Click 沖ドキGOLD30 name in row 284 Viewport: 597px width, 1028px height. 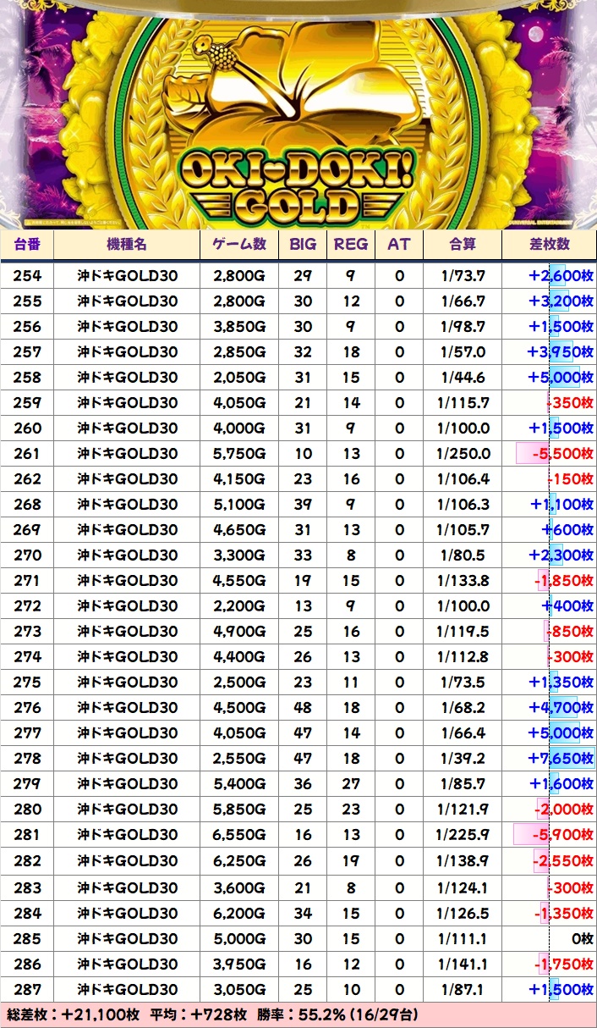point(127,913)
